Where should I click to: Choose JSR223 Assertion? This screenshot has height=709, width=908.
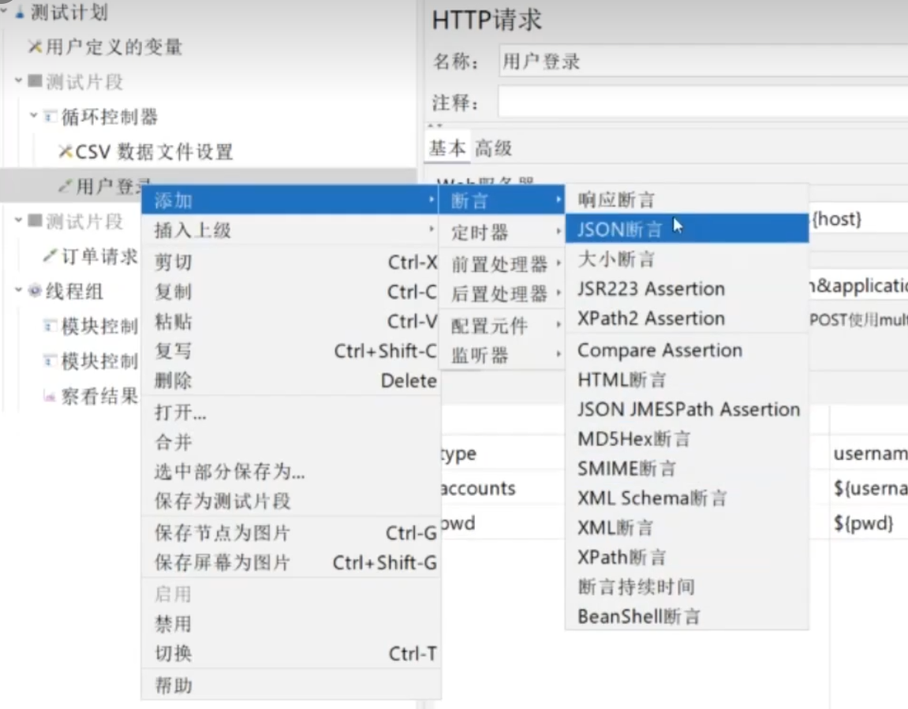687,288
